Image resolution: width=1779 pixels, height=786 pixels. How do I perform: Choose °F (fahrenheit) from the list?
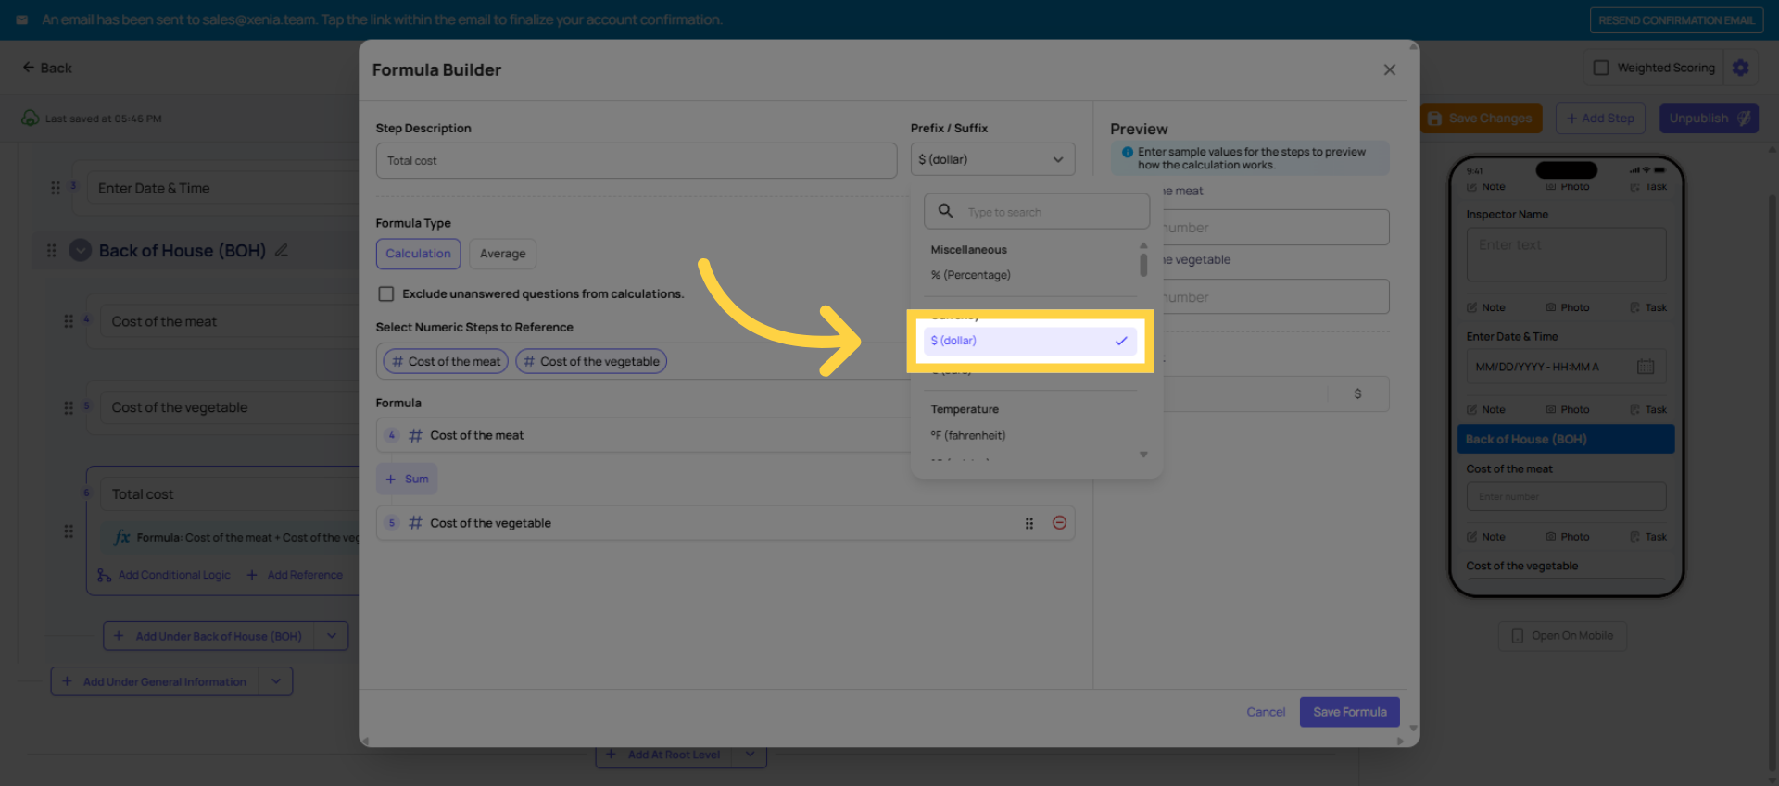point(967,435)
